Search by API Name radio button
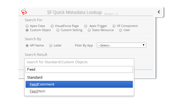 [x=27, y=46]
